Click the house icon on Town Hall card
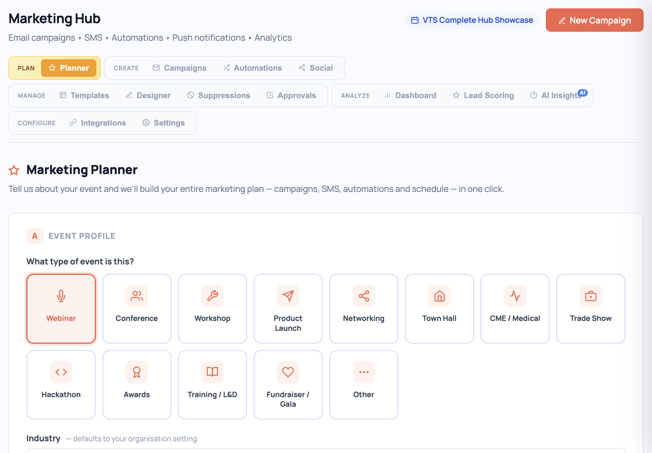Screen dimensions: 652x453 coord(440,296)
